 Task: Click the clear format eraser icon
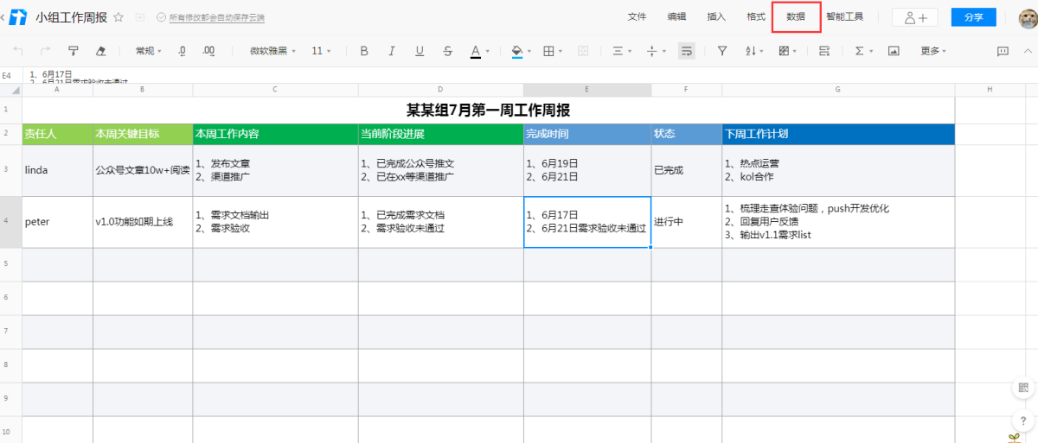coord(100,51)
